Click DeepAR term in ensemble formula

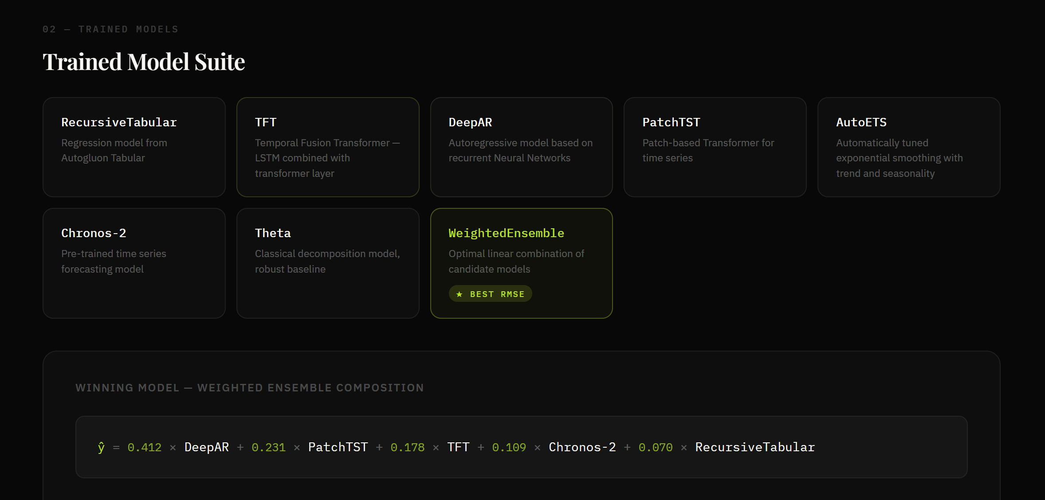(x=207, y=447)
